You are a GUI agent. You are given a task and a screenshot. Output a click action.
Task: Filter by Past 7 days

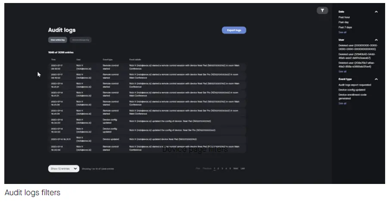[345, 27]
